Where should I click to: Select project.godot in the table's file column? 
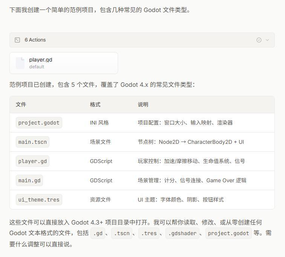click(x=39, y=123)
